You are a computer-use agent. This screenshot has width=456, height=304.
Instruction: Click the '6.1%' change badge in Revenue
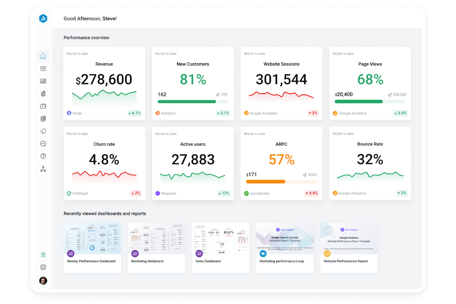pyautogui.click(x=134, y=113)
